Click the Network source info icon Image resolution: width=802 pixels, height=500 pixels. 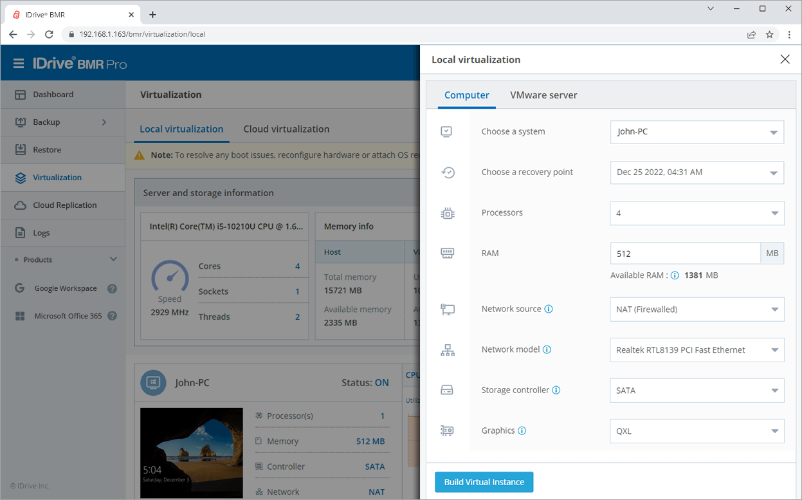pos(549,309)
